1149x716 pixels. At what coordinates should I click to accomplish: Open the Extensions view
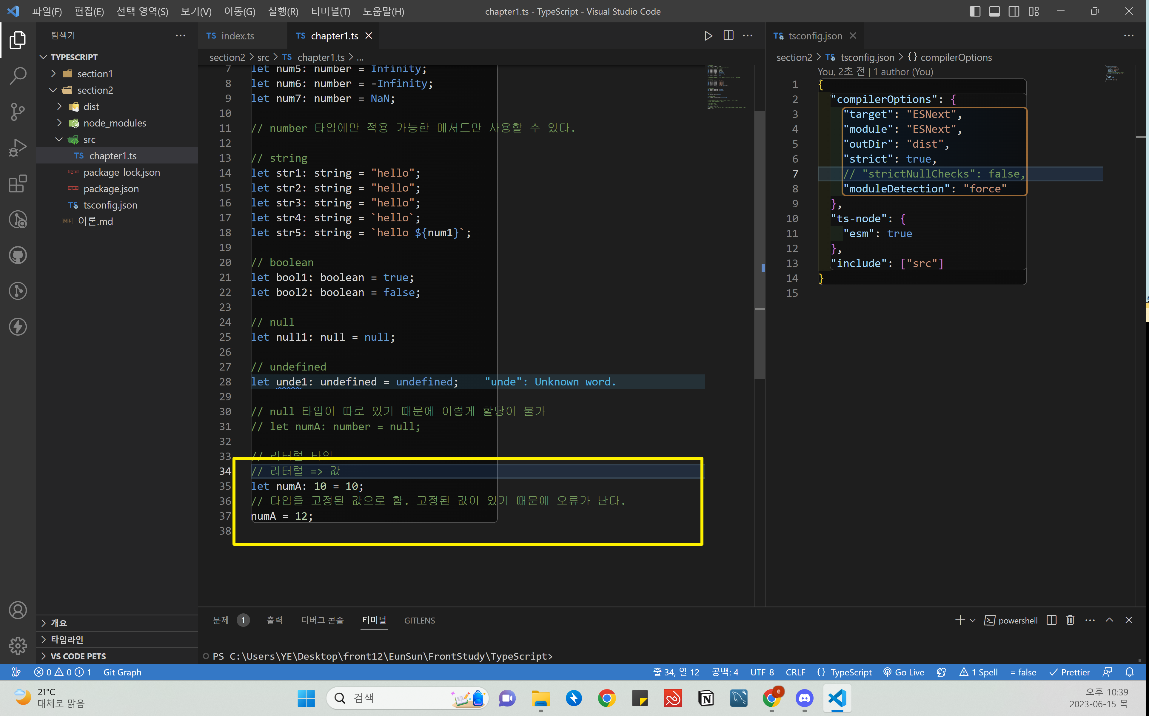(18, 183)
